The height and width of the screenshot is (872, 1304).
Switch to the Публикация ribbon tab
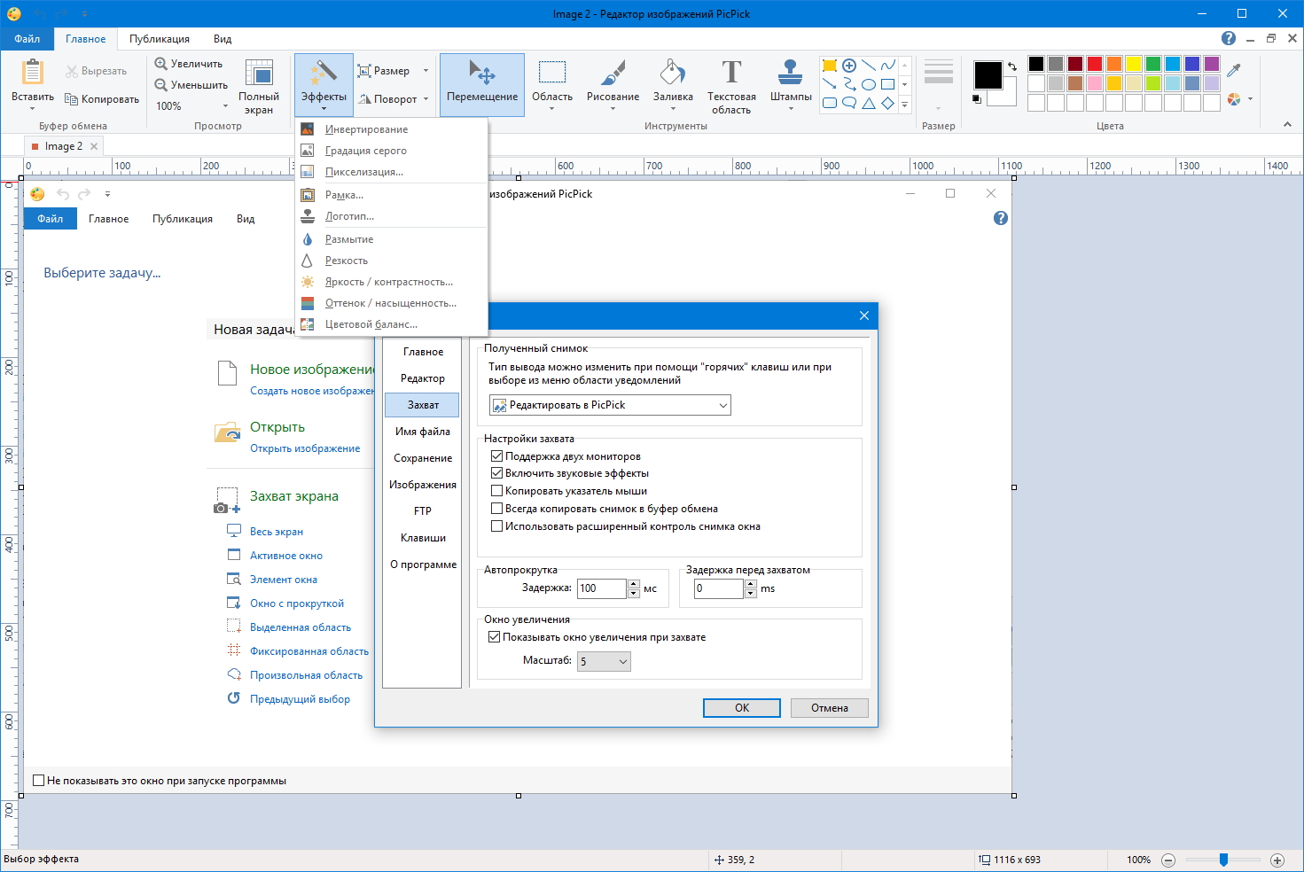tap(160, 39)
